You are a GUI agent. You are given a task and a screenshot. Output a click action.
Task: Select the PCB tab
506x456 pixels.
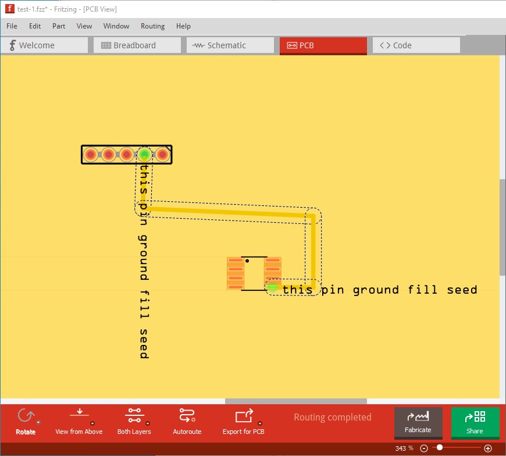(323, 45)
